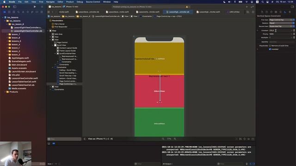Open the Symbol navigator icon
Viewport: 296px width, 166px height.
coord(14,12)
